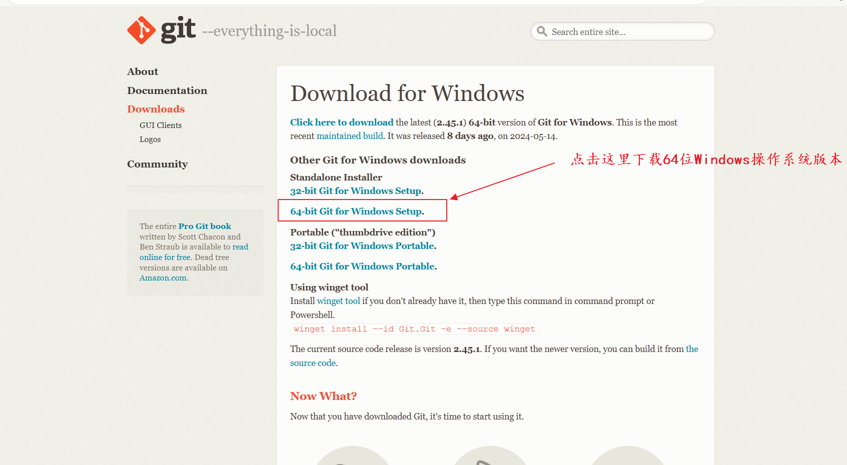Click the '--everything-is-local' tagline
Viewport: 847px width, 465px height.
point(270,31)
